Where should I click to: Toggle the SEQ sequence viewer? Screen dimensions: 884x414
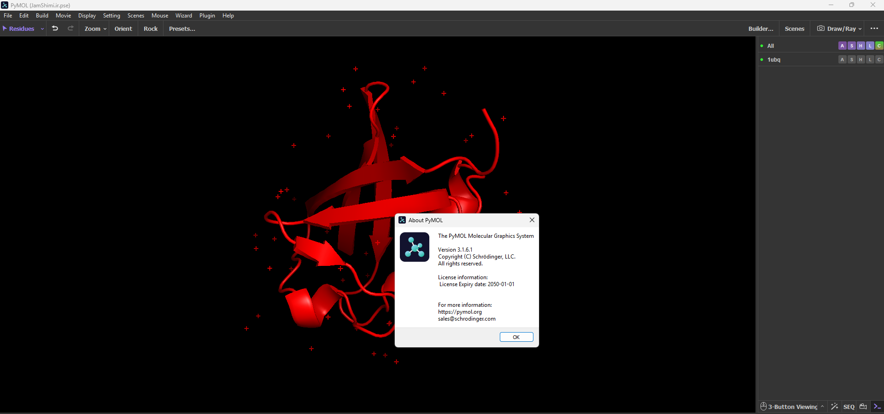pyautogui.click(x=849, y=407)
